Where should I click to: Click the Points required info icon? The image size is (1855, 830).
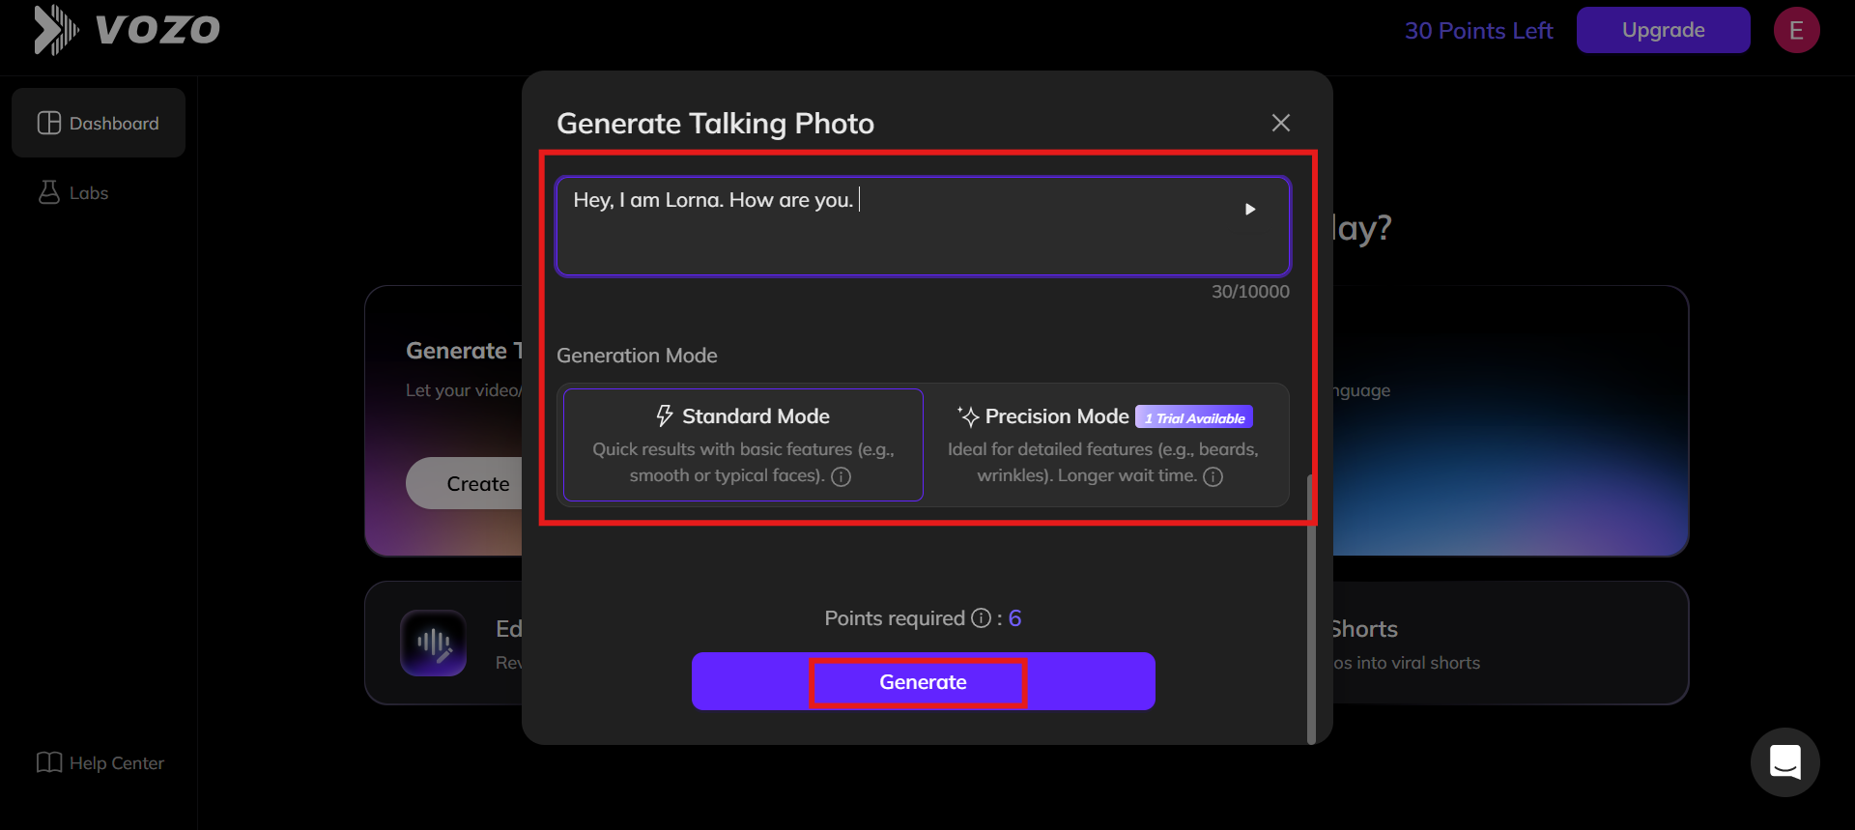point(981,618)
